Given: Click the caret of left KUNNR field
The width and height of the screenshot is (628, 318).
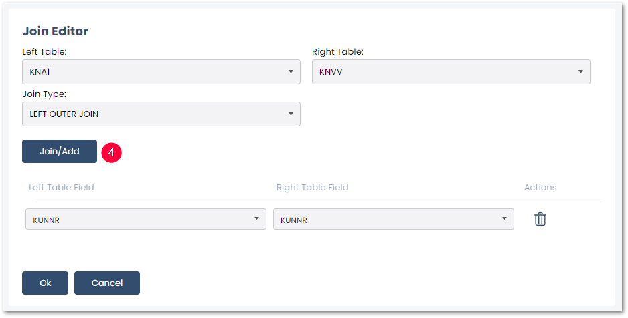Looking at the screenshot, I should (x=256, y=218).
